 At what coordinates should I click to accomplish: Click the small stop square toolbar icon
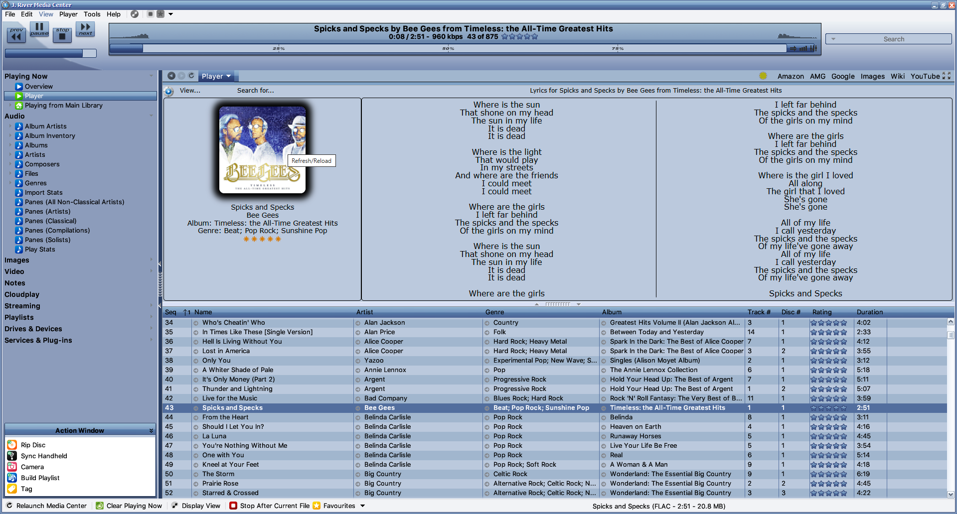pos(150,14)
